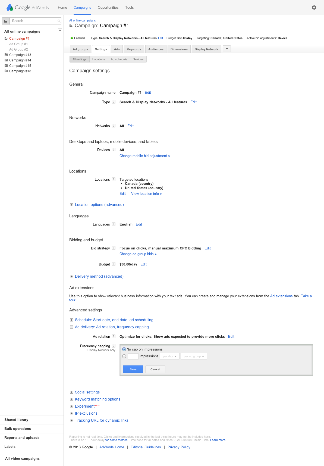Open the Opportunities menu
324x466 pixels.
coord(108,8)
